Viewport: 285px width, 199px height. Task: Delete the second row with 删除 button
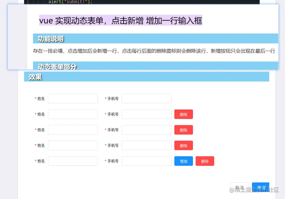click(184, 114)
